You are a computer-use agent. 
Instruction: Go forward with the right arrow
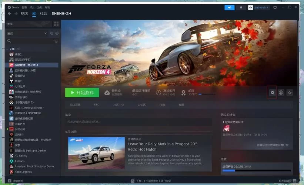[16, 13]
